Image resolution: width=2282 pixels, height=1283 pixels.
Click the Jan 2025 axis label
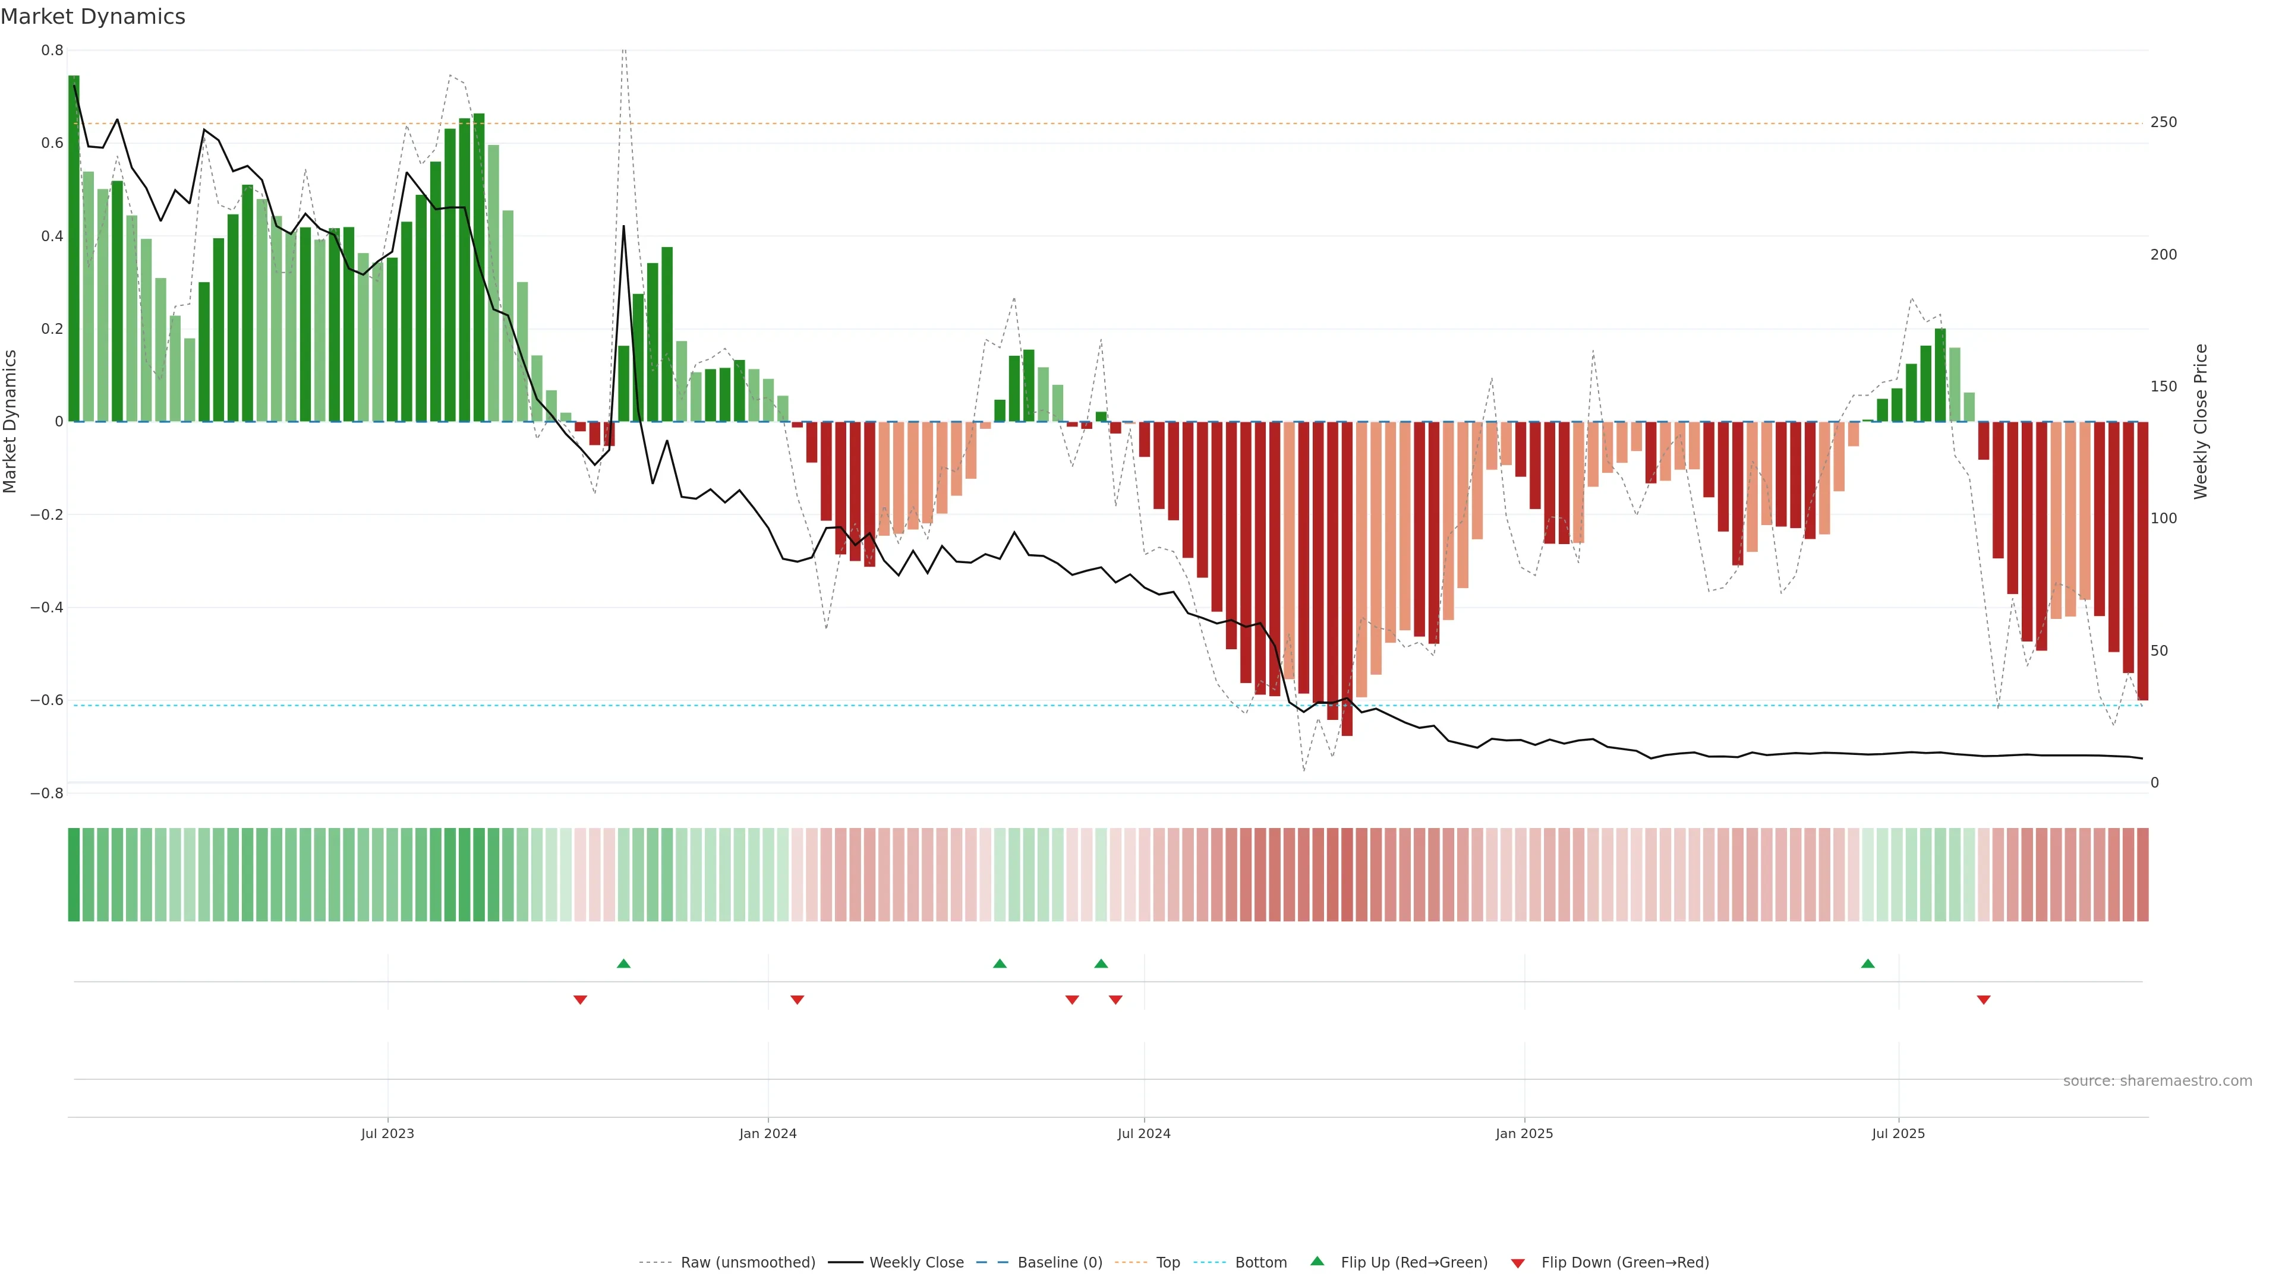[x=1524, y=1133]
